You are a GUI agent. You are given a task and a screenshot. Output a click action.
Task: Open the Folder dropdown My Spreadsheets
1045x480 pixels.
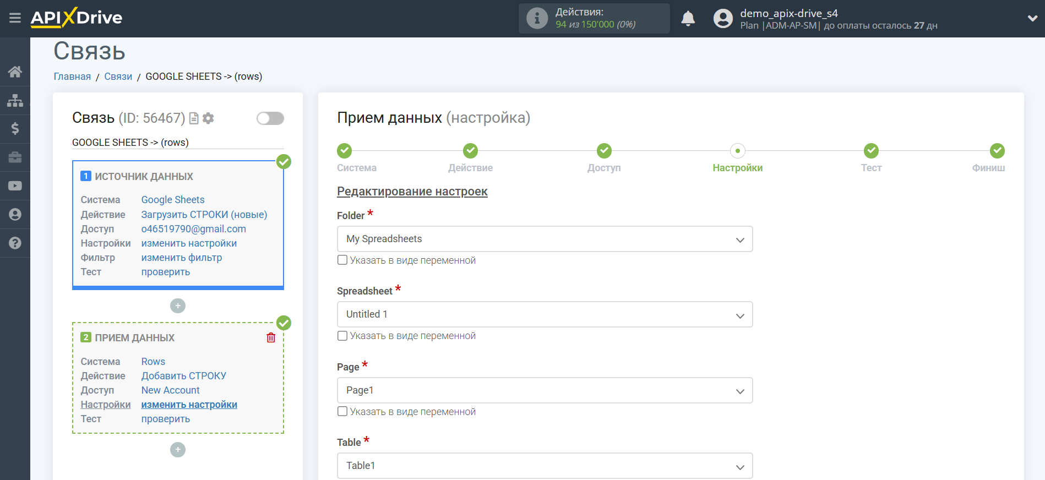(x=545, y=239)
